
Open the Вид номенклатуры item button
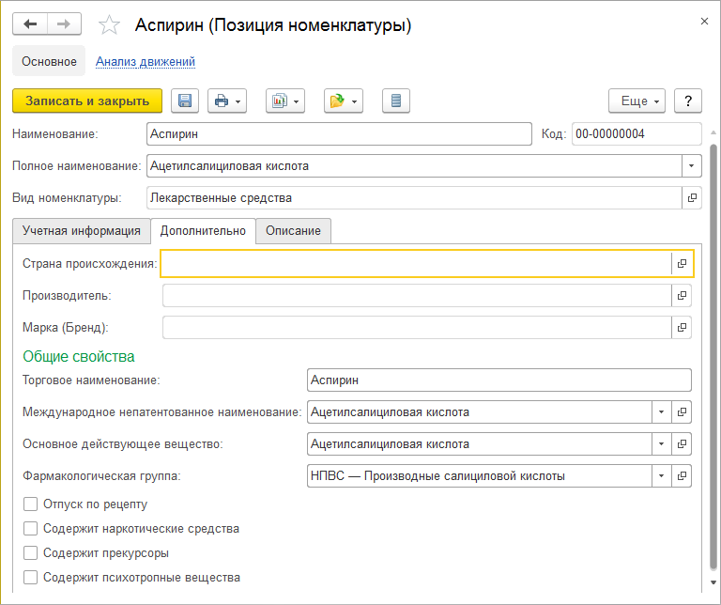point(692,198)
